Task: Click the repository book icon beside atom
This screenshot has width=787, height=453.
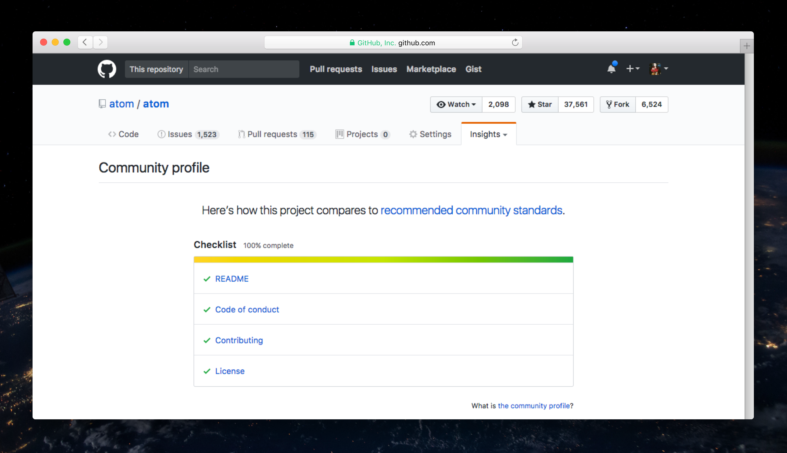Action: (x=102, y=104)
